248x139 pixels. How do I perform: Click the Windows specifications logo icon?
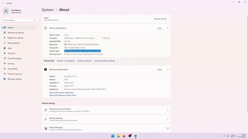pyautogui.click(x=46, y=69)
